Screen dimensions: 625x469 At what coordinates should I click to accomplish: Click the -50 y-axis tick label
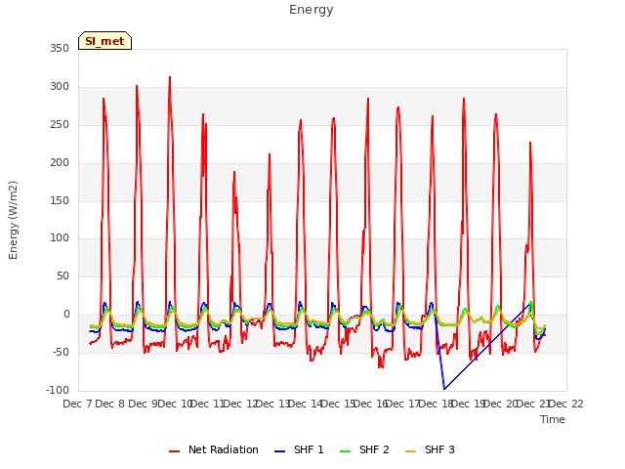pos(61,352)
